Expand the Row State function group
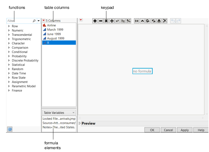 click(9, 77)
